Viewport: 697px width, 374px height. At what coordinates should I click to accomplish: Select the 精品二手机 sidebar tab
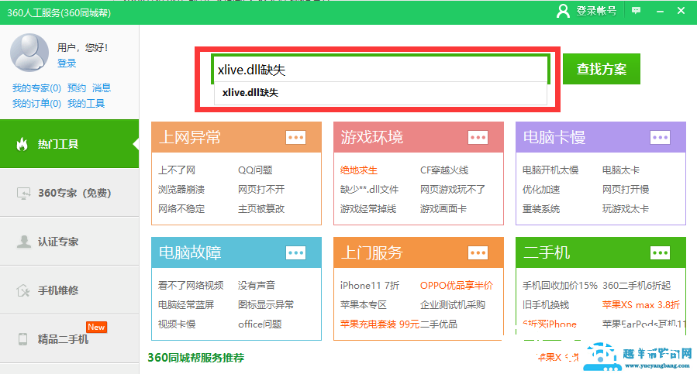(69, 339)
